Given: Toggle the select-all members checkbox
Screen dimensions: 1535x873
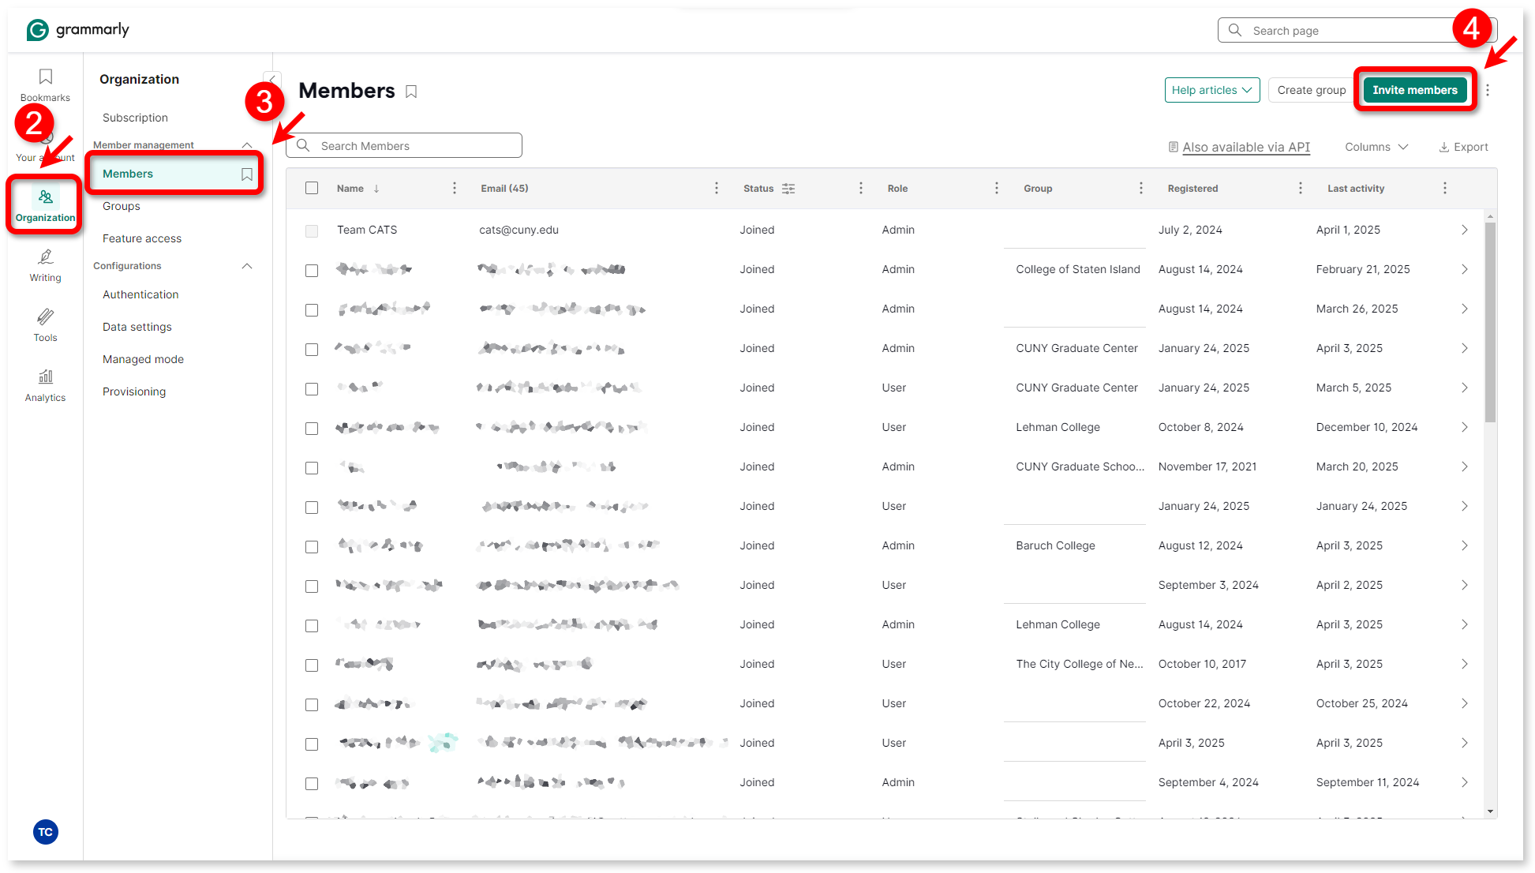Looking at the screenshot, I should 312,188.
